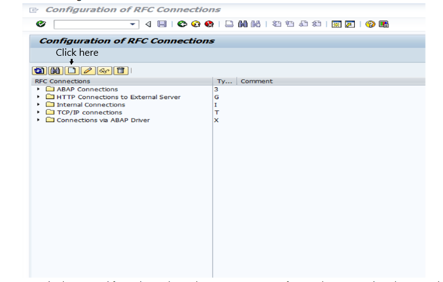This screenshot has height=282, width=443.
Task: Click the menu icon beside the window title
Action: click(34, 10)
